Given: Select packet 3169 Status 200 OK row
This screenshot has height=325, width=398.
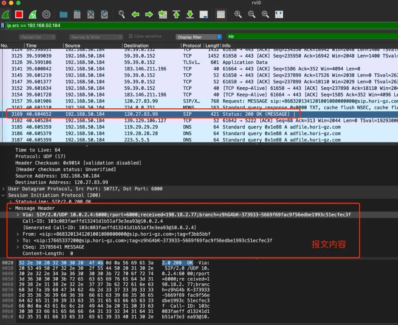Looking at the screenshot, I should [x=199, y=114].
